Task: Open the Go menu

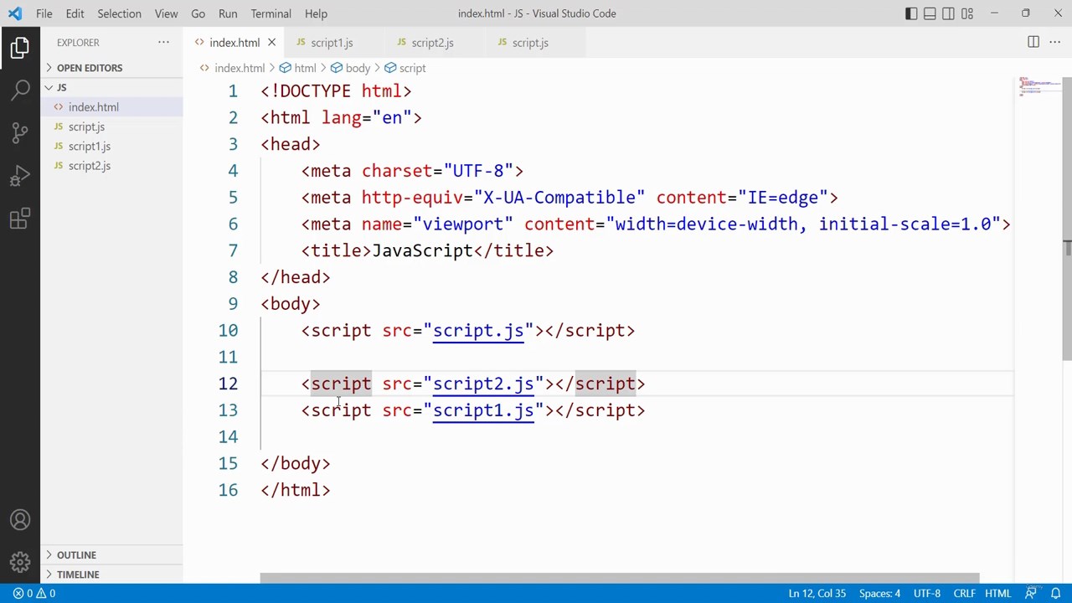Action: [x=198, y=13]
